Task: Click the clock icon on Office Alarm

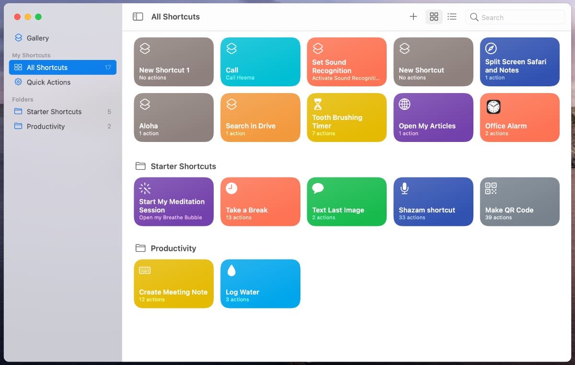Action: pos(493,106)
